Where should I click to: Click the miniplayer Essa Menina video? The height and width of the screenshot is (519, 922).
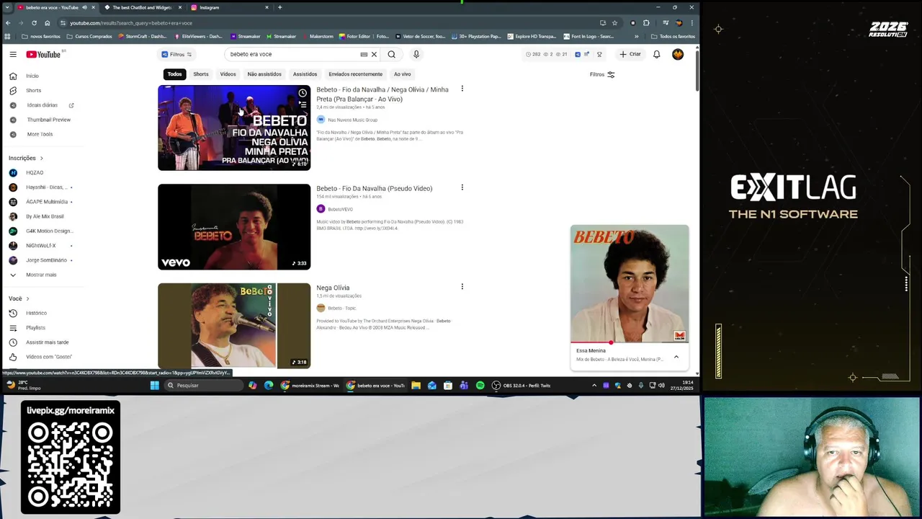pyautogui.click(x=630, y=283)
